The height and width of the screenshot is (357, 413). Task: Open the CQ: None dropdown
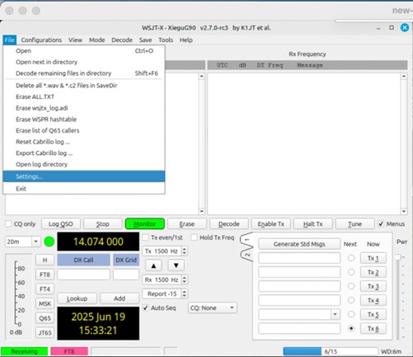point(213,308)
